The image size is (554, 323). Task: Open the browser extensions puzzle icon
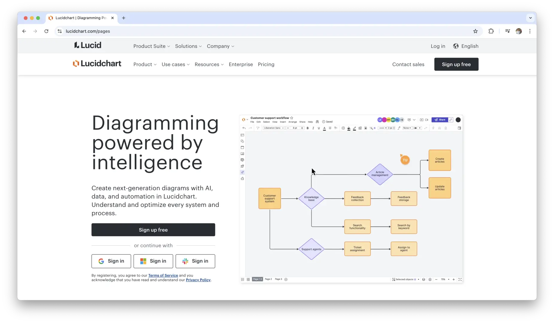tap(491, 31)
